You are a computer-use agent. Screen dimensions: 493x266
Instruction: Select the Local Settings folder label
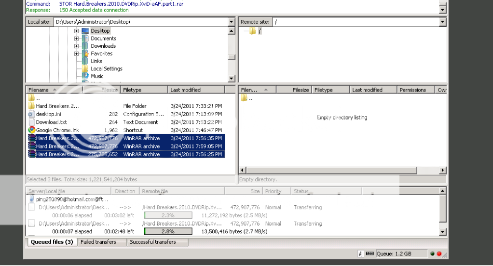pos(107,68)
